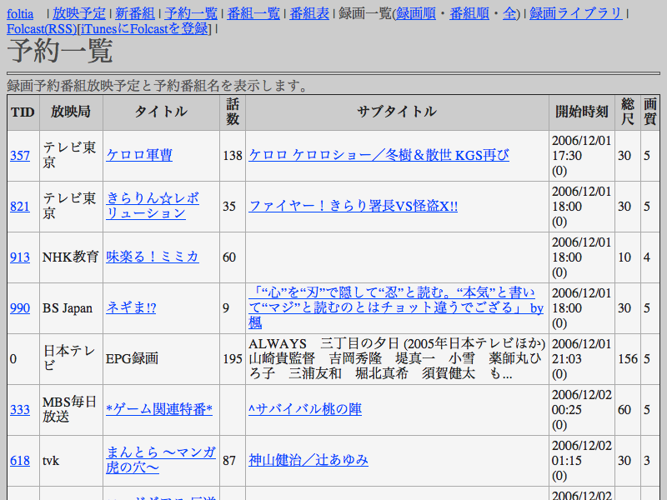The image size is (667, 500).
Task: Open きらりん☆レボリューション title link
Action: (153, 206)
